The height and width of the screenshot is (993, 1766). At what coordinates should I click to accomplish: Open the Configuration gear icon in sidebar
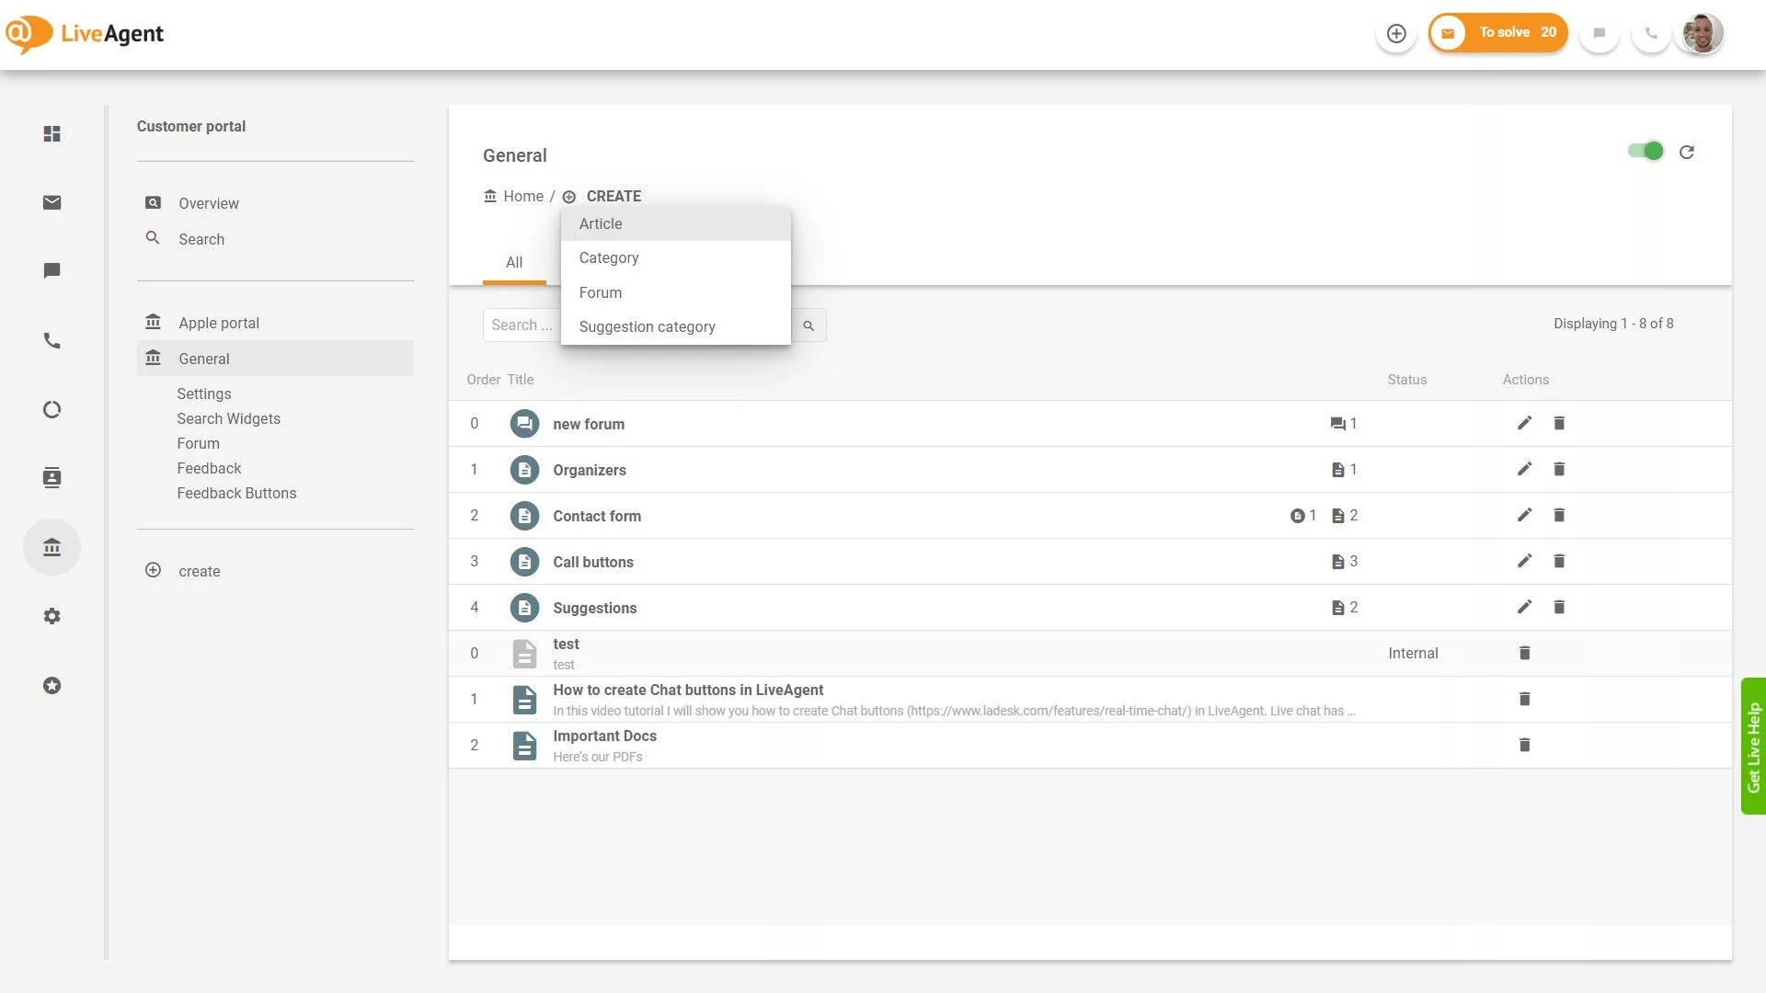(52, 615)
